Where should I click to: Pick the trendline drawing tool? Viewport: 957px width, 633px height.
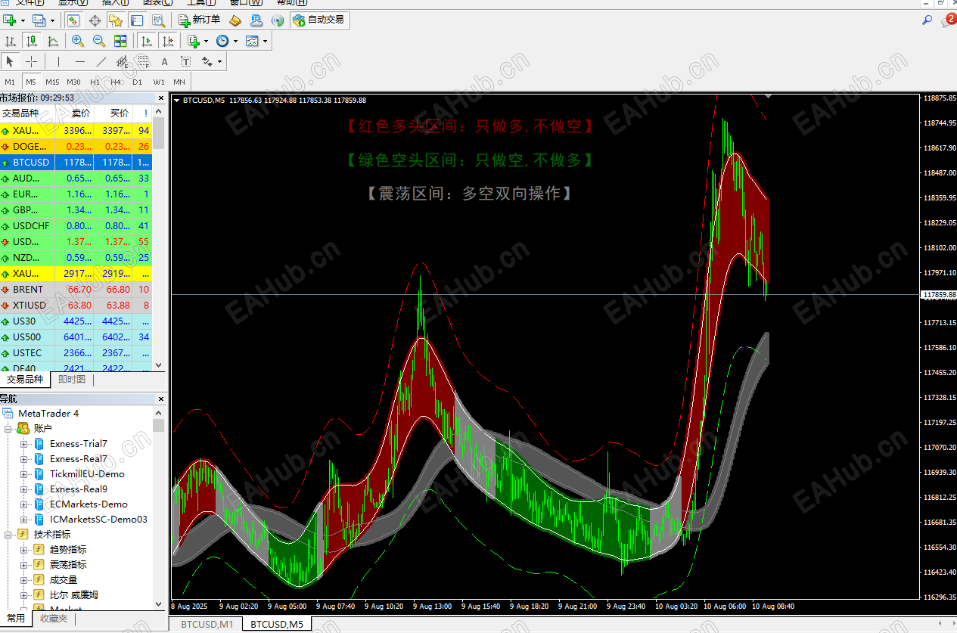click(x=101, y=61)
